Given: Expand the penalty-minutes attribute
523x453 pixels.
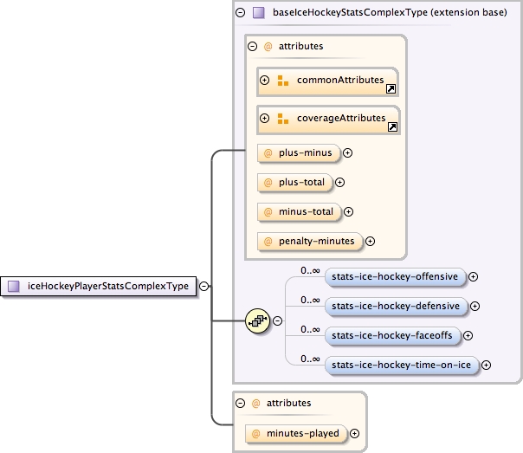Looking at the screenshot, I should (370, 241).
